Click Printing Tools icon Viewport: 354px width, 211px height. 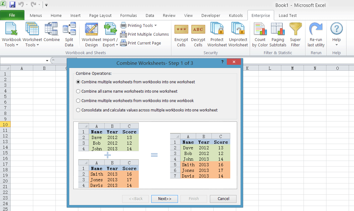point(123,25)
